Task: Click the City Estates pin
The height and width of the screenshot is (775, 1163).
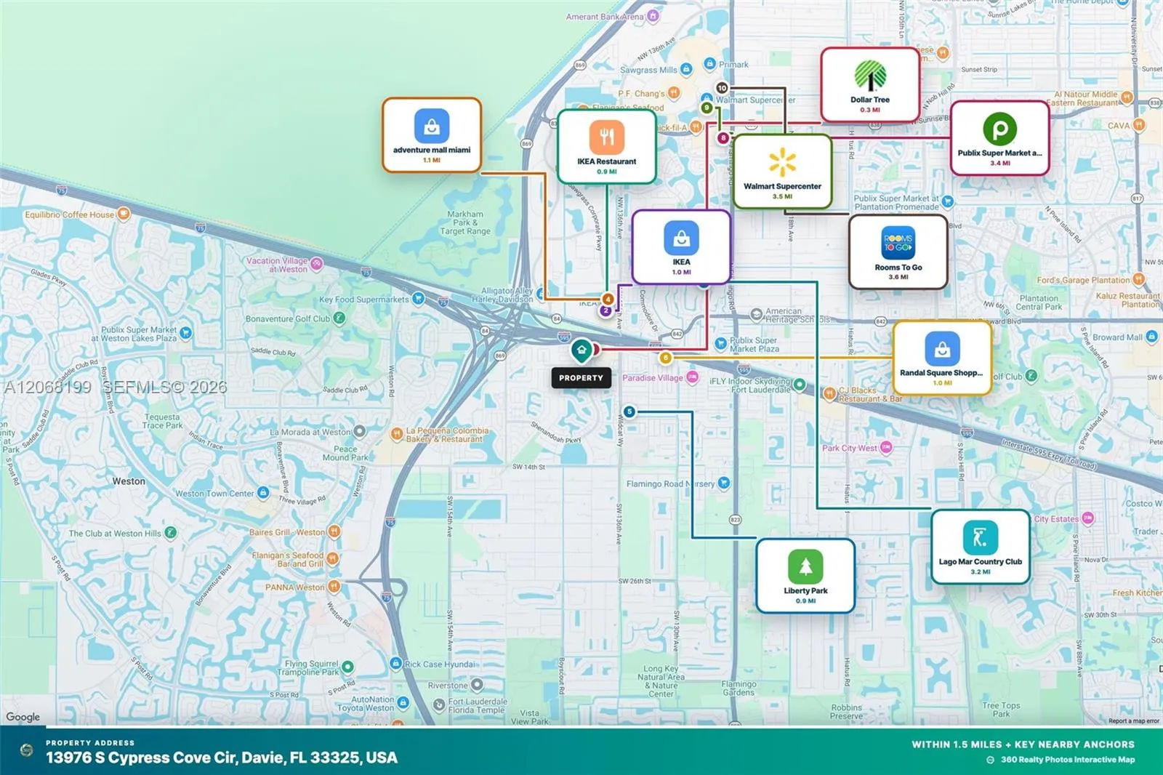Action: [x=1087, y=518]
